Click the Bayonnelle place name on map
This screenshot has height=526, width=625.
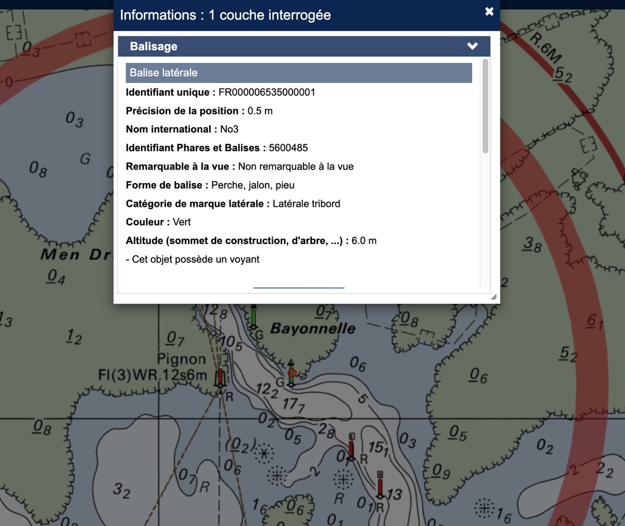point(312,329)
